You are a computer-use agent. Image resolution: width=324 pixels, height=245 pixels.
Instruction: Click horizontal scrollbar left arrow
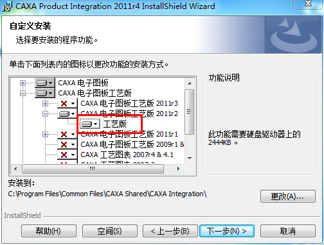[15, 169]
